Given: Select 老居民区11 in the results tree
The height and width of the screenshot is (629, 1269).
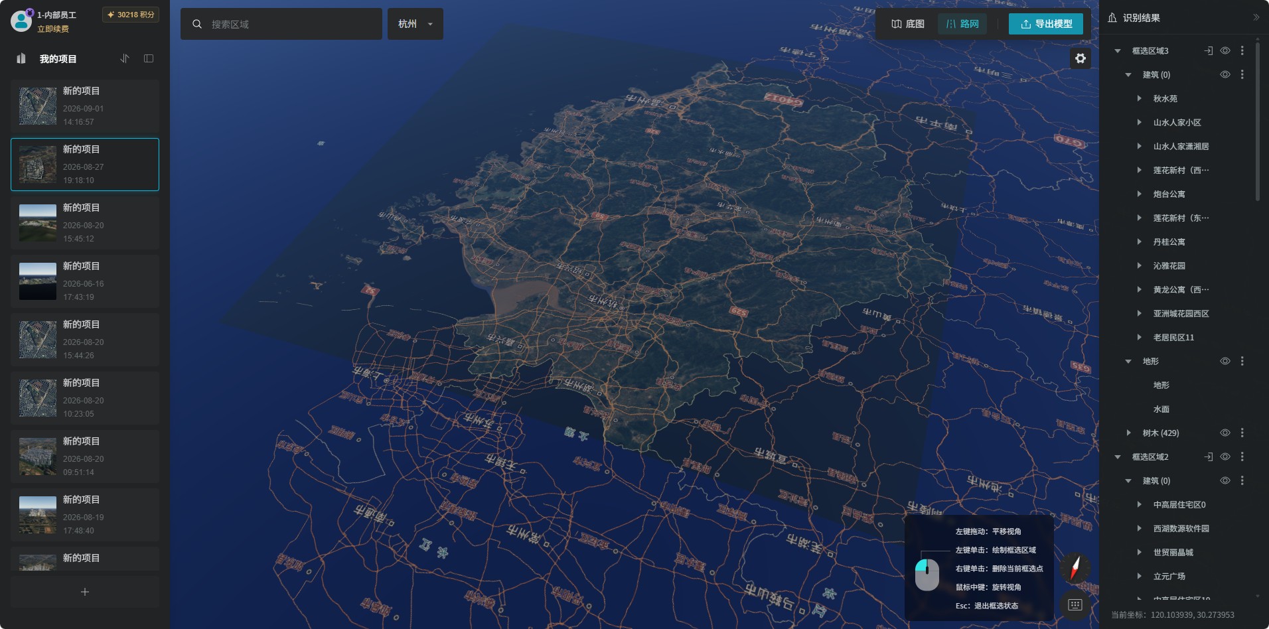Looking at the screenshot, I should click(x=1173, y=337).
